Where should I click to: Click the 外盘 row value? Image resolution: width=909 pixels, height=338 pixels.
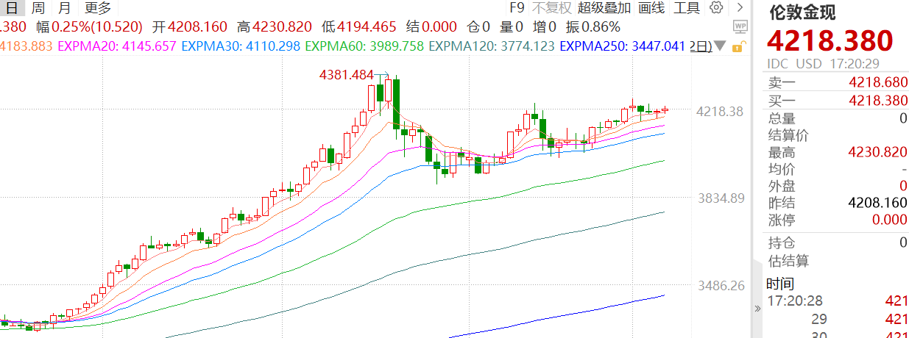(x=903, y=186)
